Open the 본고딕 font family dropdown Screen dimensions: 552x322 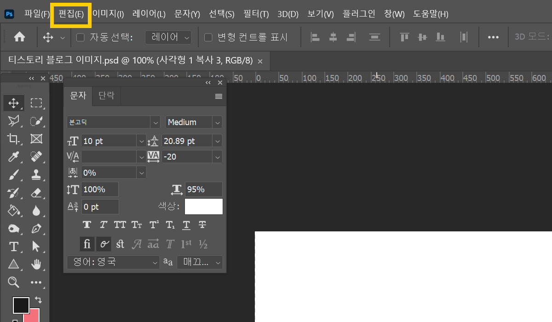[x=155, y=122]
